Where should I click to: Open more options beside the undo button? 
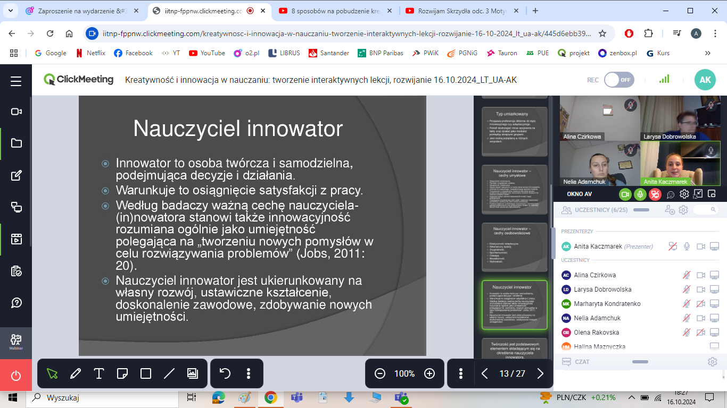click(249, 373)
